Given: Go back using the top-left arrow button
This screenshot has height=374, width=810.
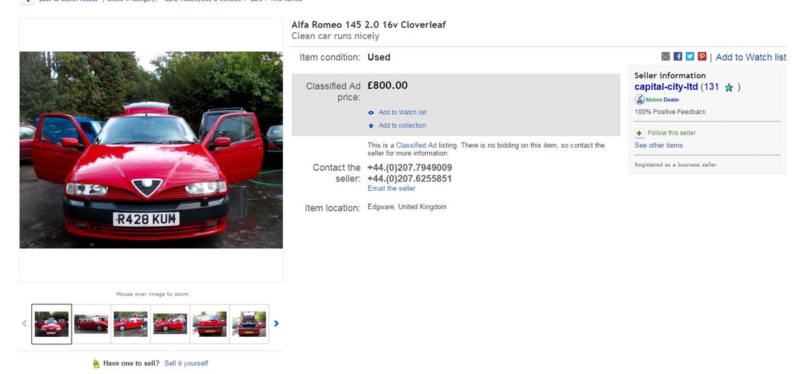Looking at the screenshot, I should click(28, 2).
